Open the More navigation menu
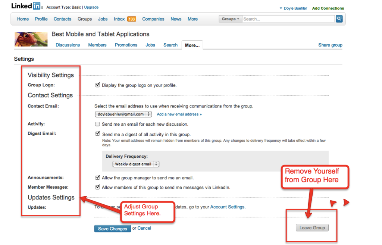Screen dimensions: 382x245 point(192,19)
